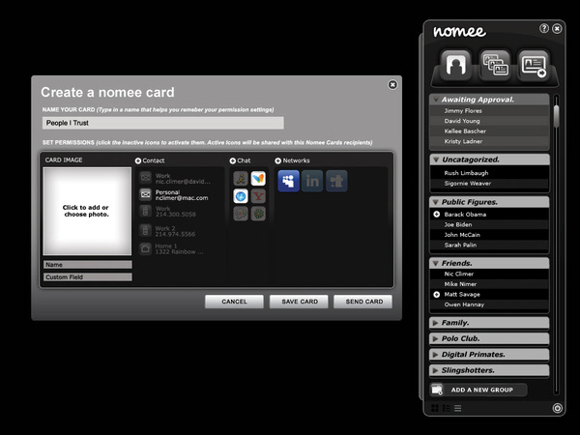Collapse the Public Figures group
Image resolution: width=580 pixels, height=435 pixels.
436,202
